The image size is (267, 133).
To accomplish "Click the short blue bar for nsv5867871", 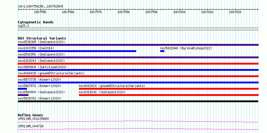I will (22, 89).
